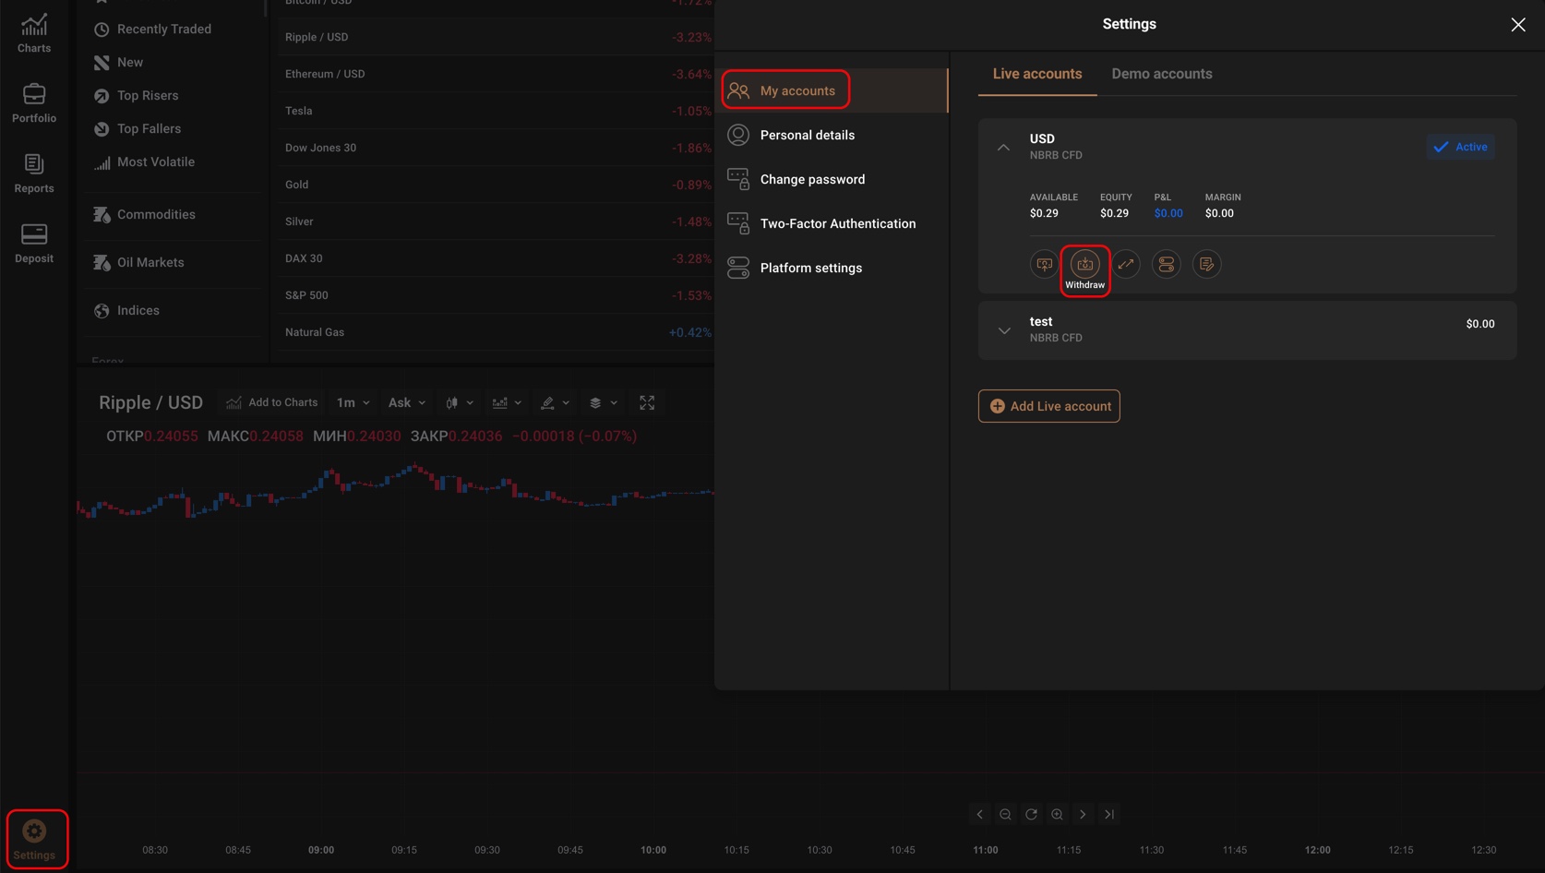Click the 11:00 time axis label

[x=985, y=850]
